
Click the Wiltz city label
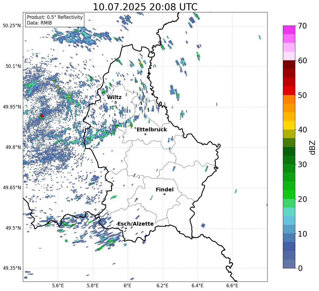click(x=114, y=97)
